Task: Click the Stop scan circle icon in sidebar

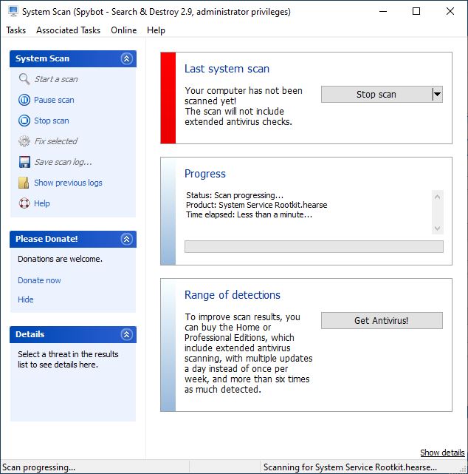Action: (24, 121)
